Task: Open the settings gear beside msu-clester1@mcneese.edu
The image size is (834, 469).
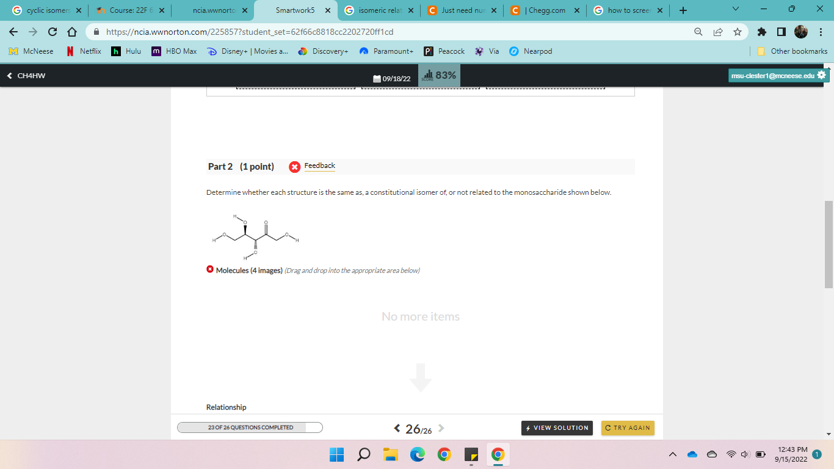Action: click(x=821, y=75)
